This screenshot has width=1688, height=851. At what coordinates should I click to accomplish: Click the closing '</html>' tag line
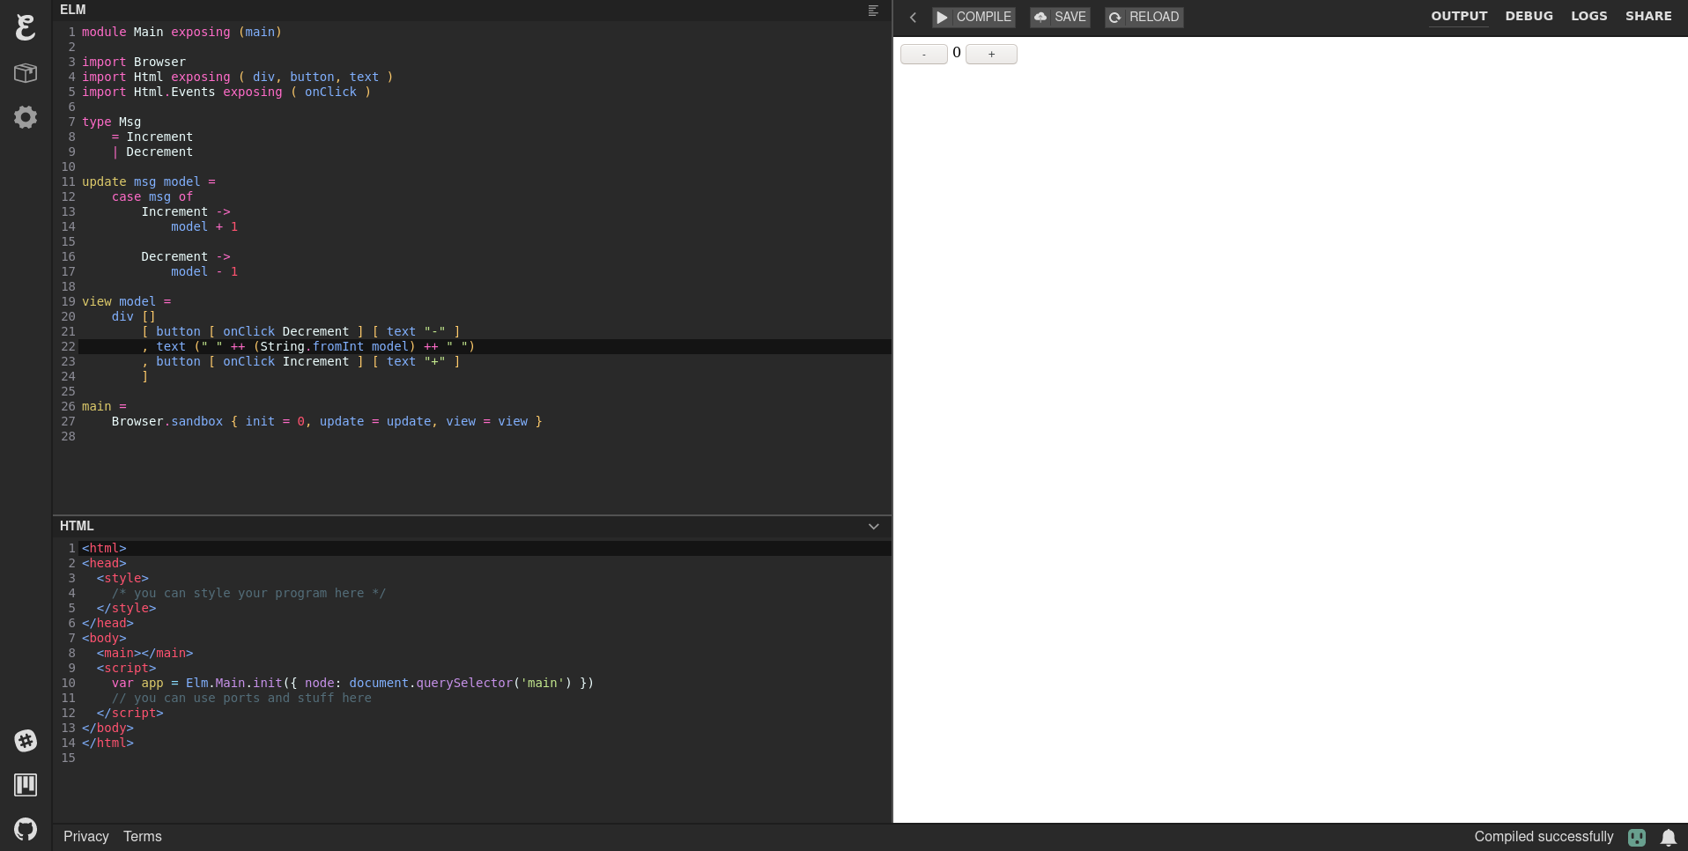[x=107, y=743]
